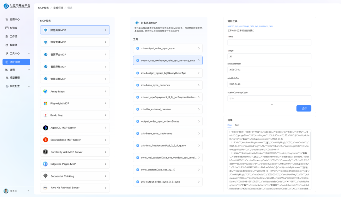341x197 pixels.
Task: Click the blue 运行 button
Action: coord(304,108)
